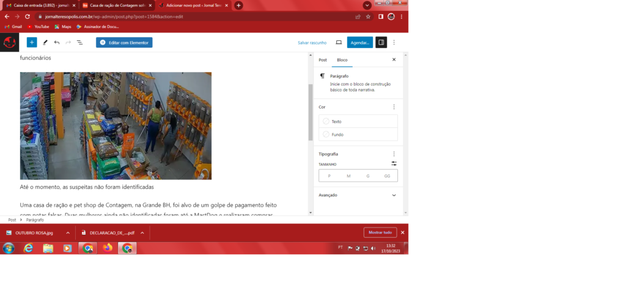Expand options for the DECLARACAO pdf download
The image size is (626, 297).
(142, 233)
